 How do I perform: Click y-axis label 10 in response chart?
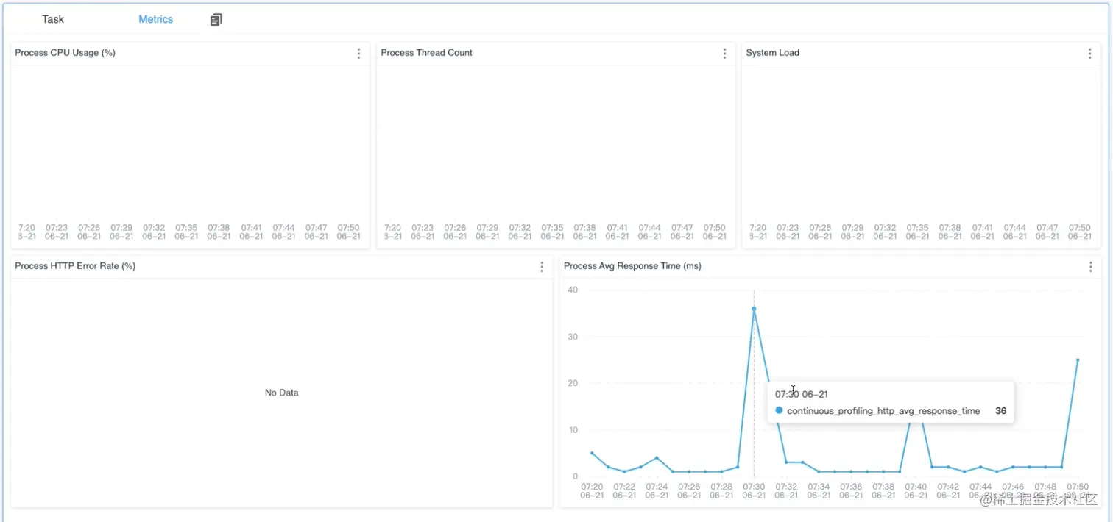(573, 430)
